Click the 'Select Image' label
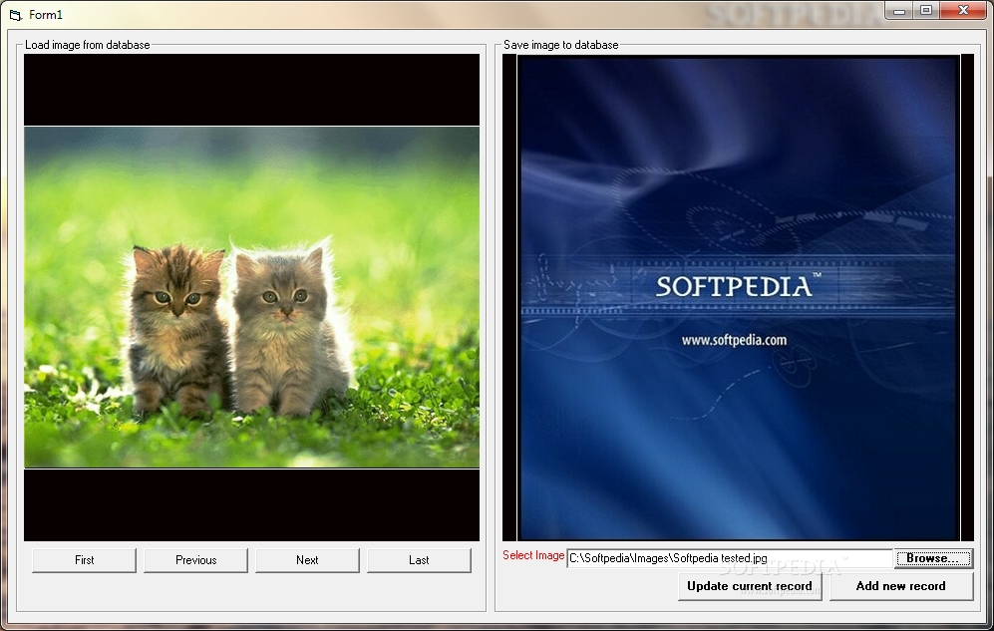994x631 pixels. [533, 555]
